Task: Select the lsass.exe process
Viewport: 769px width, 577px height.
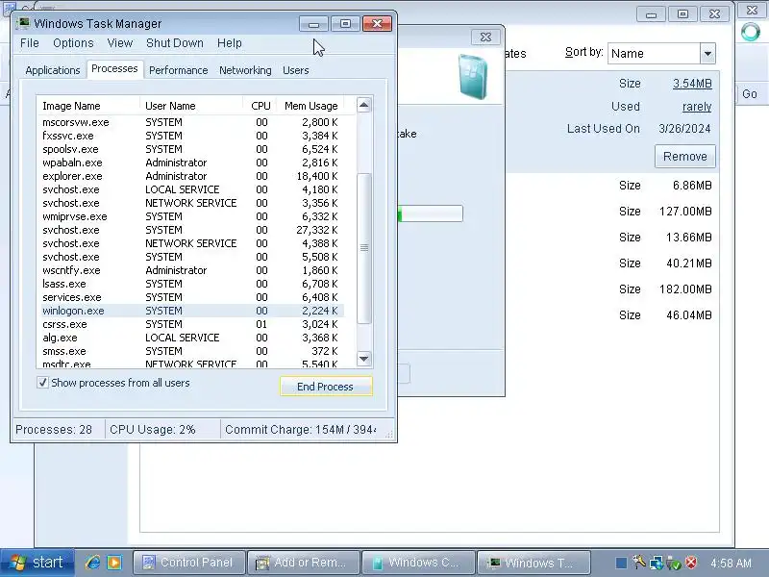Action: point(190,284)
